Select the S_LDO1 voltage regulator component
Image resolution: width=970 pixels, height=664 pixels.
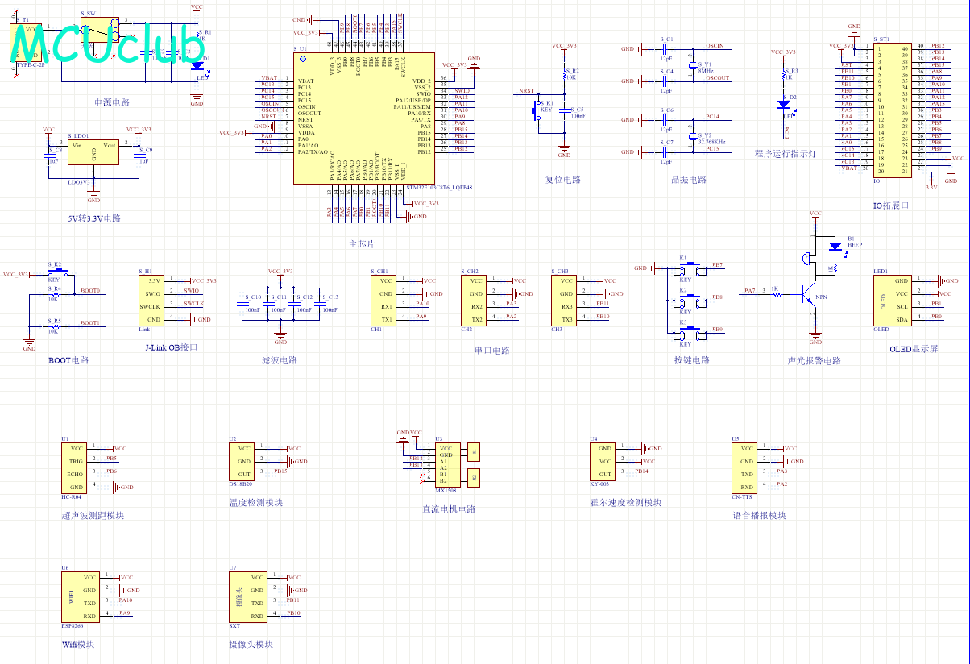click(x=93, y=151)
